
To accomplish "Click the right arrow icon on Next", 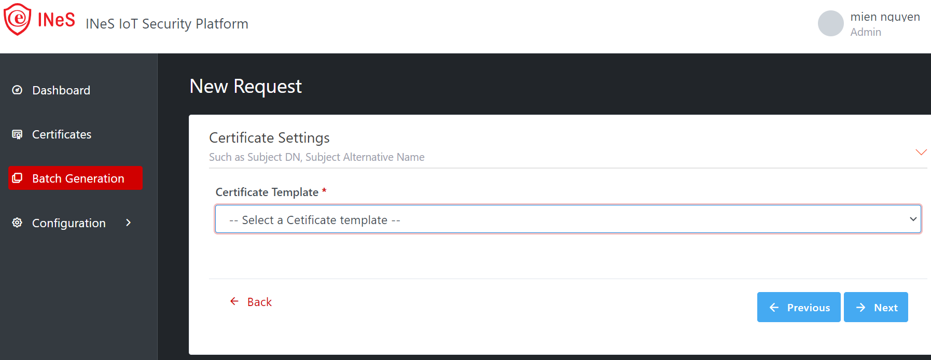I will [860, 308].
